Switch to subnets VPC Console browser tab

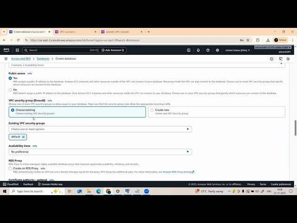(120, 32)
